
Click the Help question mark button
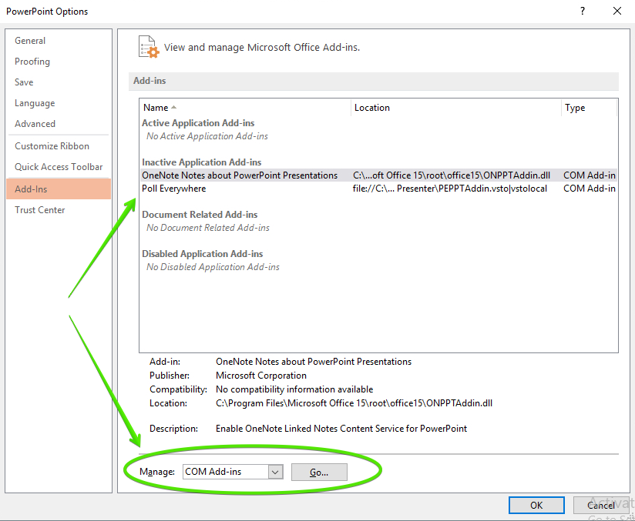tap(580, 11)
